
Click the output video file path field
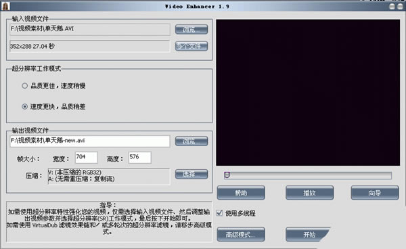(x=90, y=141)
